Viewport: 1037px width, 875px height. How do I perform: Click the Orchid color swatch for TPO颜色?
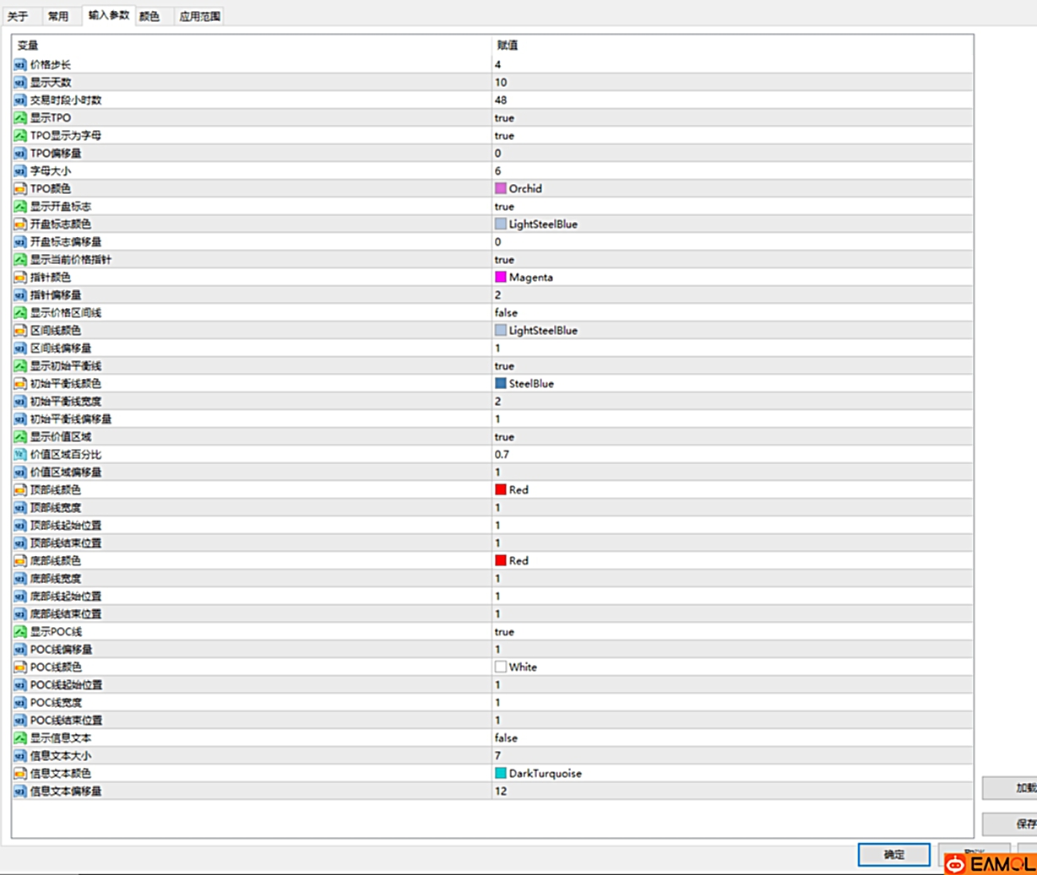(x=501, y=189)
